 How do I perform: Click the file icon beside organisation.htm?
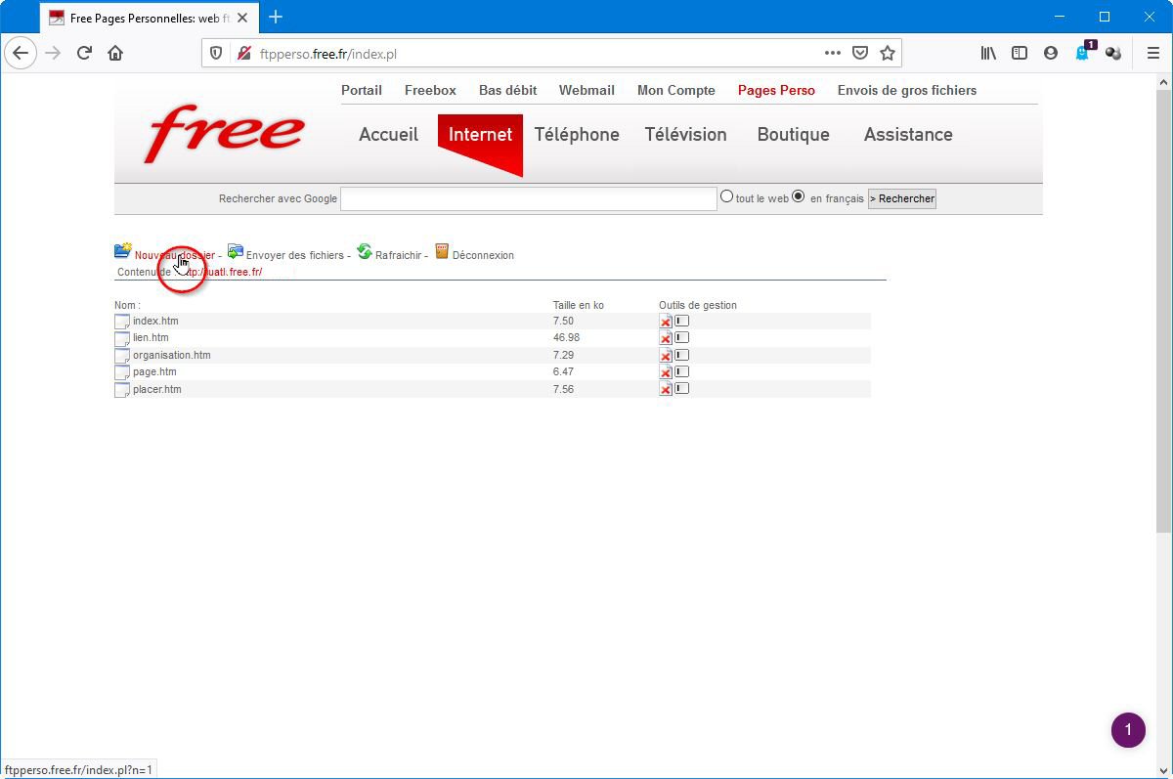point(122,356)
